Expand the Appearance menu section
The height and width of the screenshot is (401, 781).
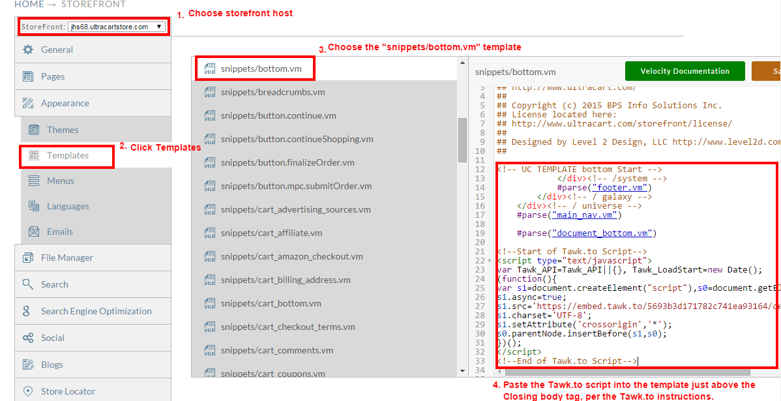coord(93,103)
